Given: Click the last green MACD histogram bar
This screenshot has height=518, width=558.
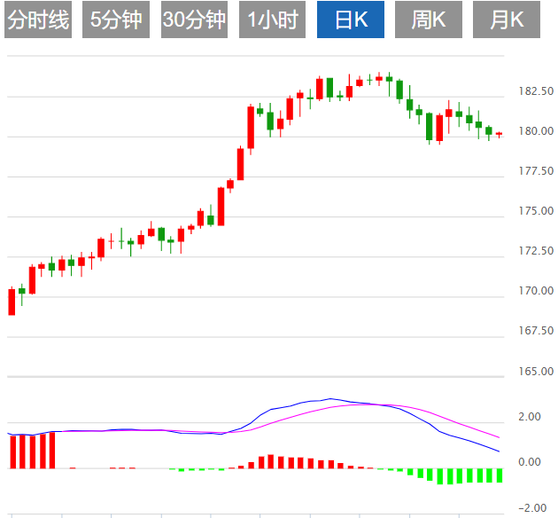Looking at the screenshot, I should pos(500,475).
